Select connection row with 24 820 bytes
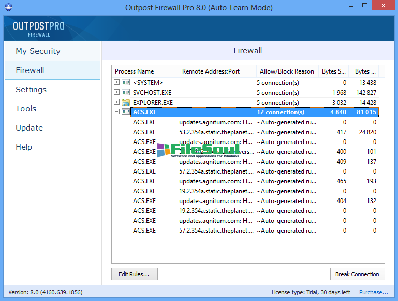Screen dimensions: 398x301 tap(255, 132)
